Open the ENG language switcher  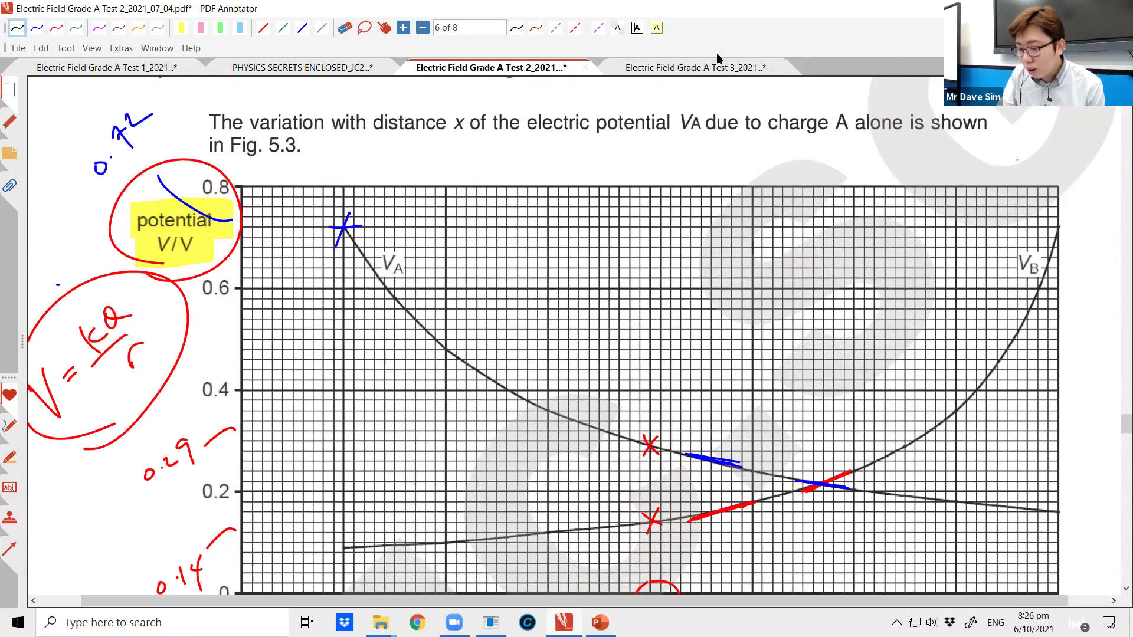996,622
